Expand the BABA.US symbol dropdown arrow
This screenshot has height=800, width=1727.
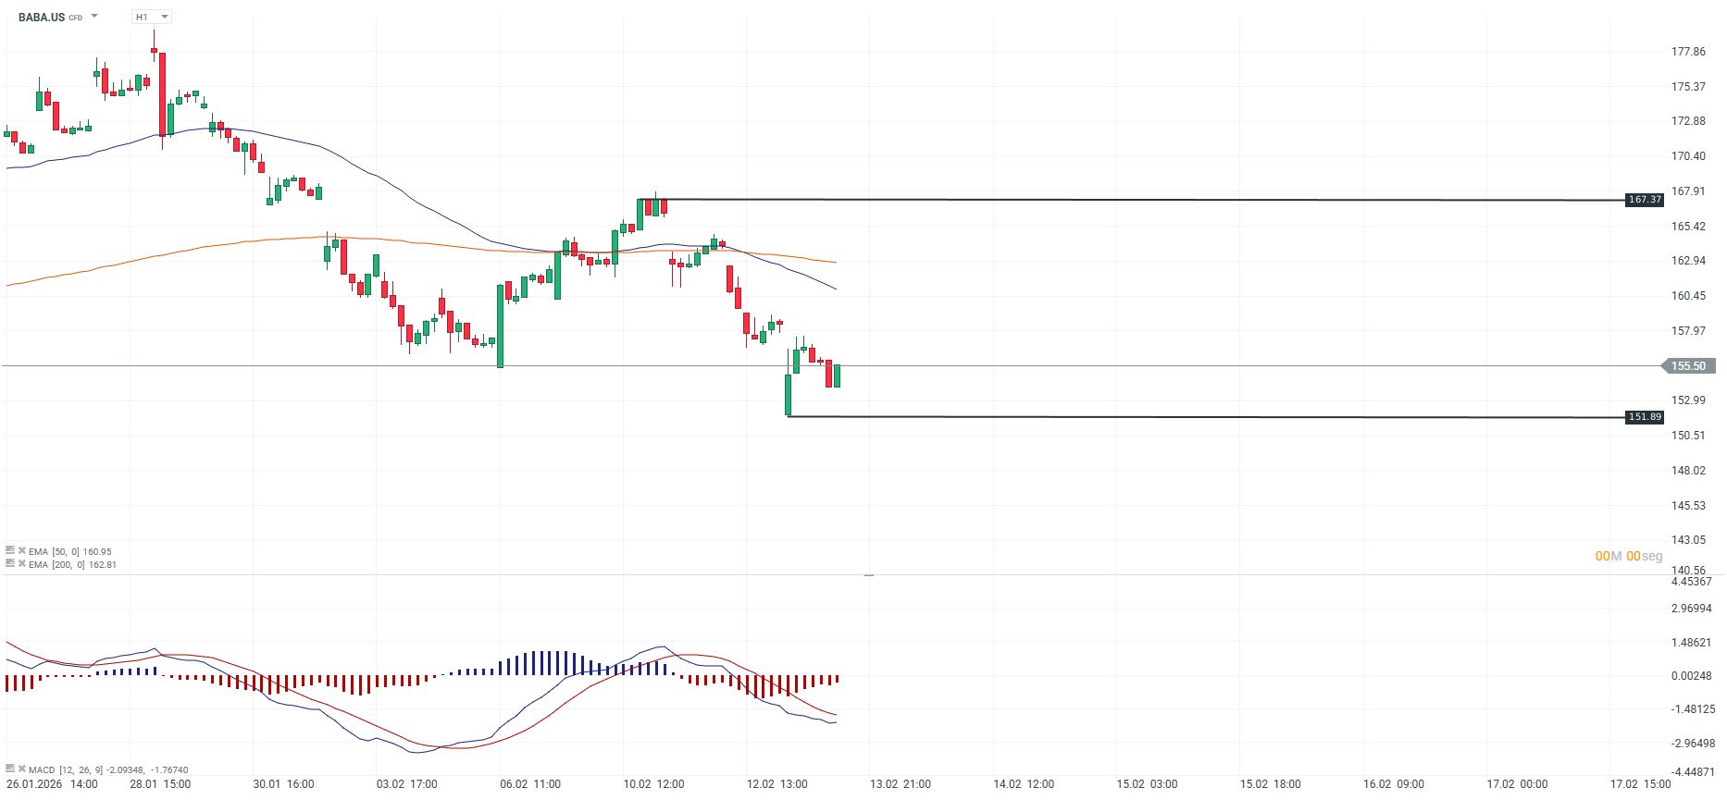[x=94, y=16]
